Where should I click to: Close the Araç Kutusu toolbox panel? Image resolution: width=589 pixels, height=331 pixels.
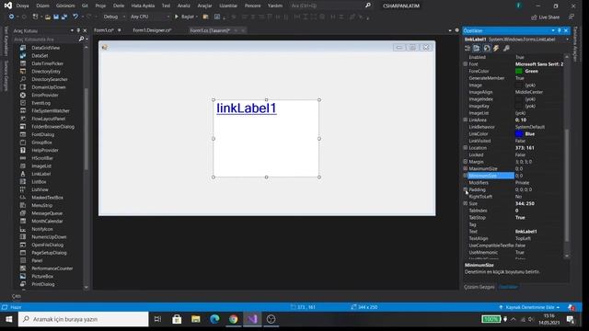85,30
